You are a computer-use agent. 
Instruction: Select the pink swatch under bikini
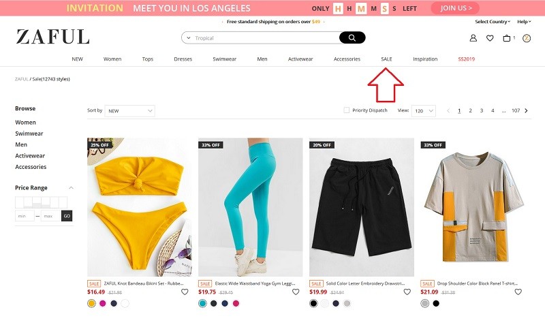103,303
